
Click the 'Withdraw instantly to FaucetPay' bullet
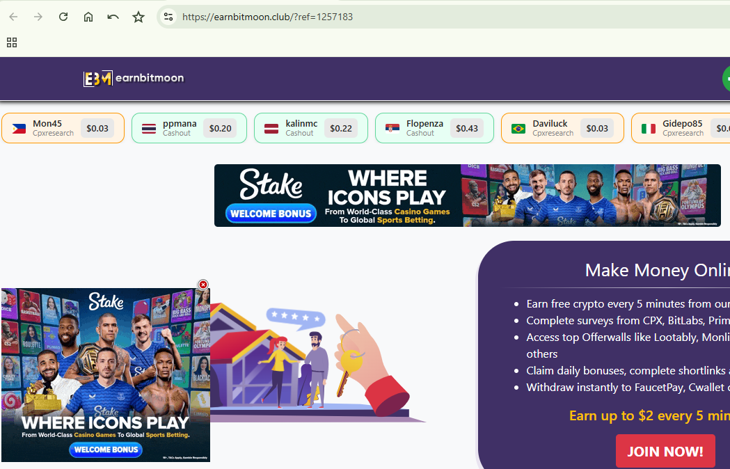(628, 388)
